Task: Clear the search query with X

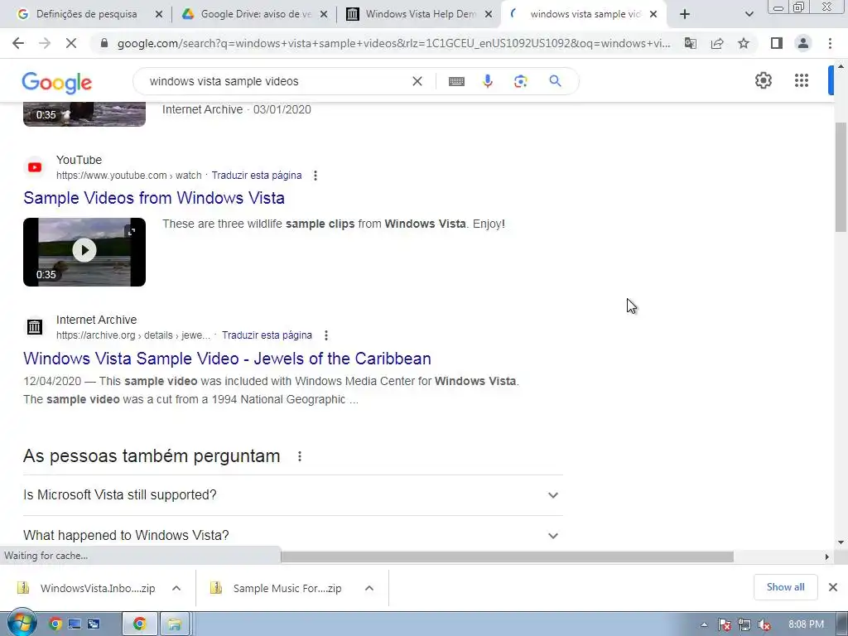Action: tap(417, 81)
